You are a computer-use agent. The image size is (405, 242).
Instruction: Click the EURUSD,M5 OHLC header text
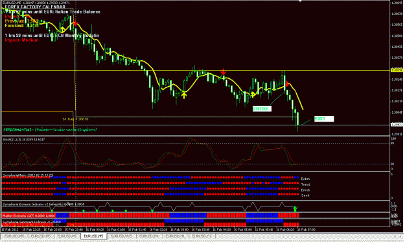coord(36,3)
